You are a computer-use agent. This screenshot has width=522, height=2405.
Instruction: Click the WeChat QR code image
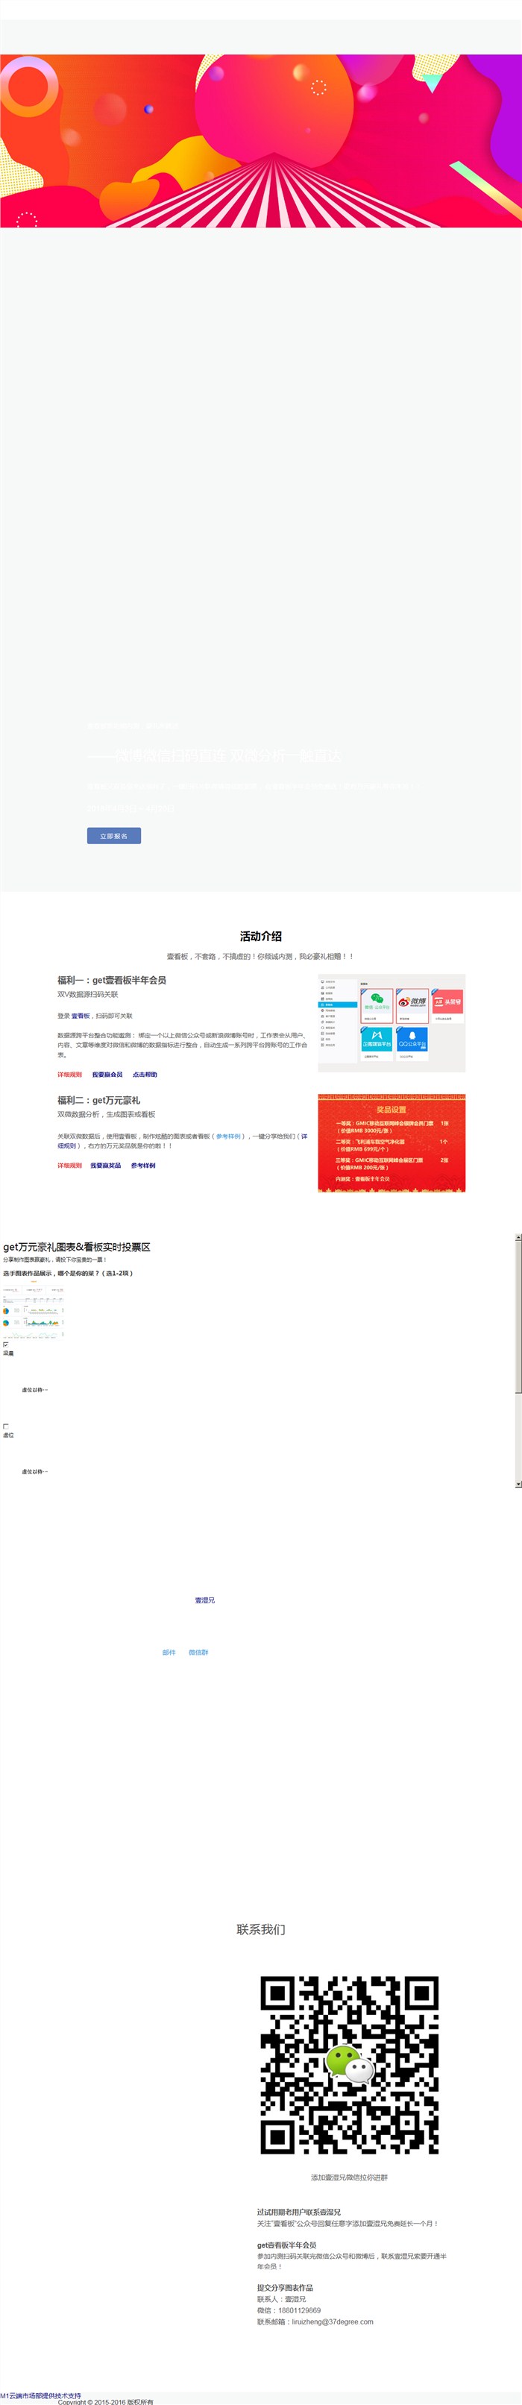point(349,2065)
